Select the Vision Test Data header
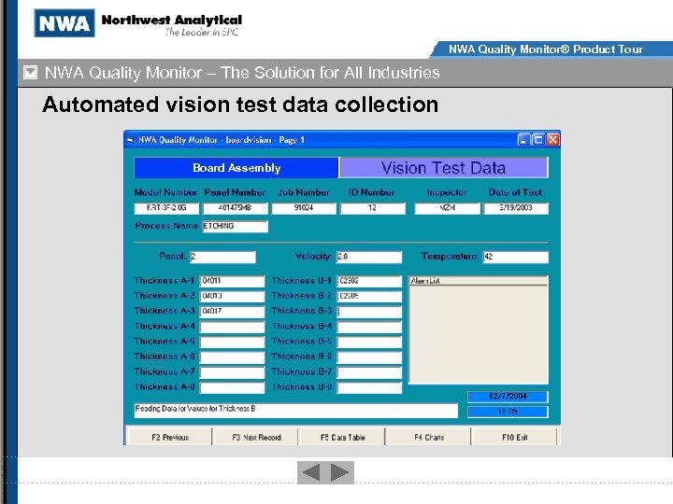 pyautogui.click(x=443, y=168)
